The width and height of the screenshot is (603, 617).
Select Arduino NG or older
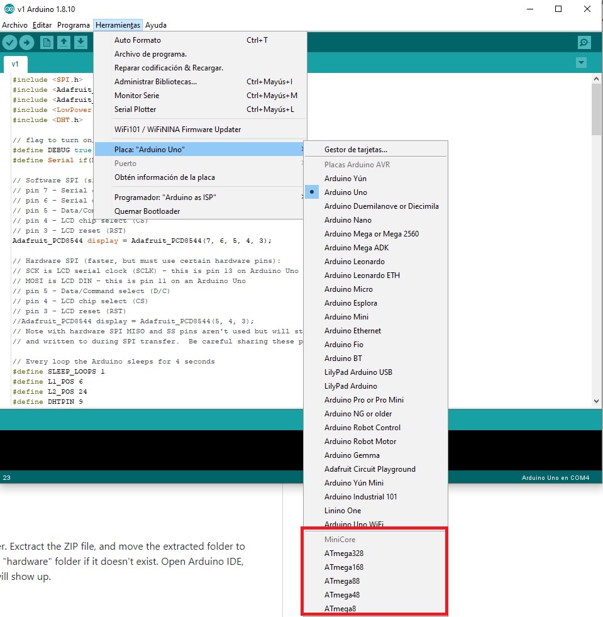click(376, 414)
